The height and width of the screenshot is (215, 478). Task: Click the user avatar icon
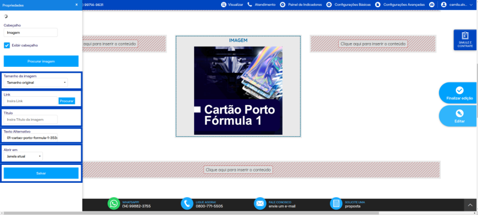(x=443, y=5)
